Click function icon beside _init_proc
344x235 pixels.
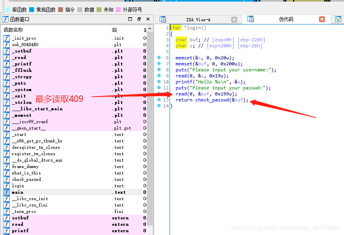click(6, 38)
